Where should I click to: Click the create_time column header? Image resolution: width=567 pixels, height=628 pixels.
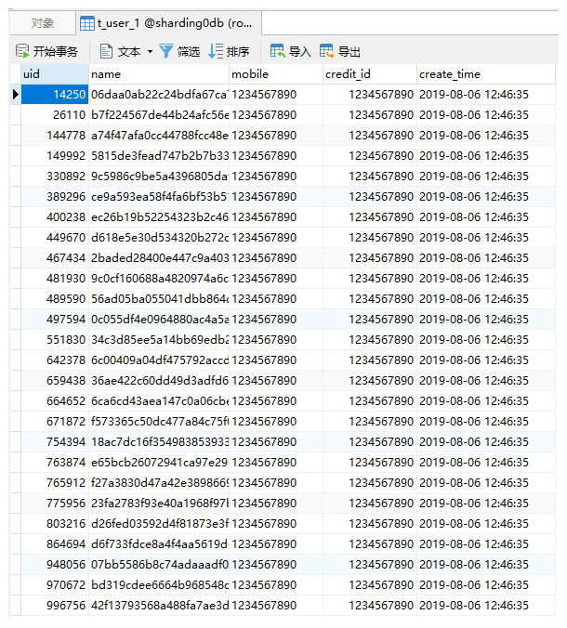(486, 74)
